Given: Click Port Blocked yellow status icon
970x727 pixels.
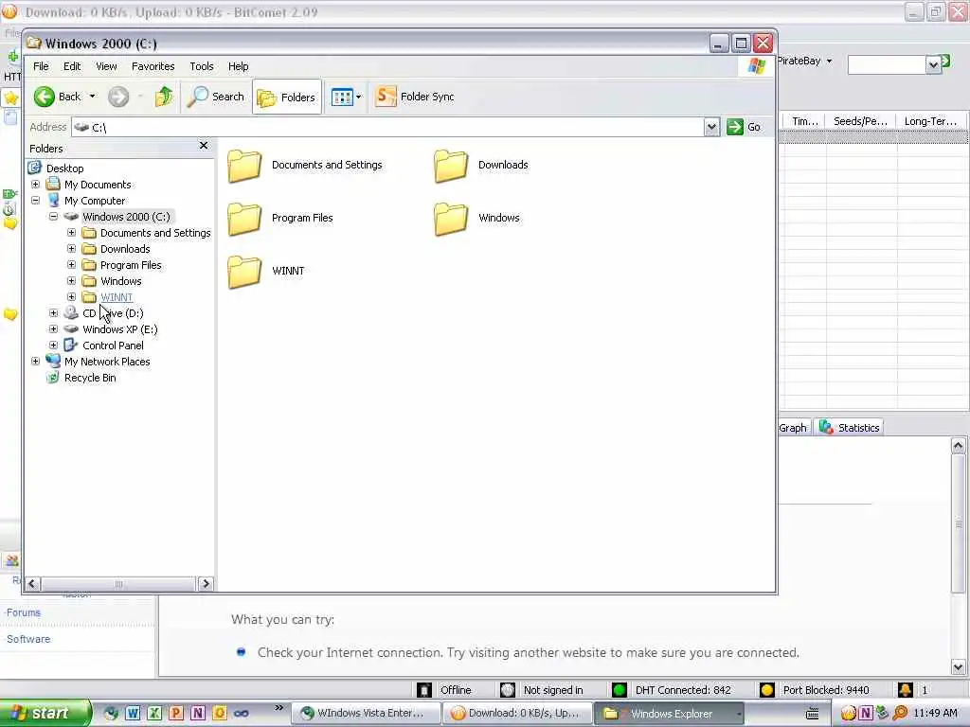Looking at the screenshot, I should [x=767, y=690].
